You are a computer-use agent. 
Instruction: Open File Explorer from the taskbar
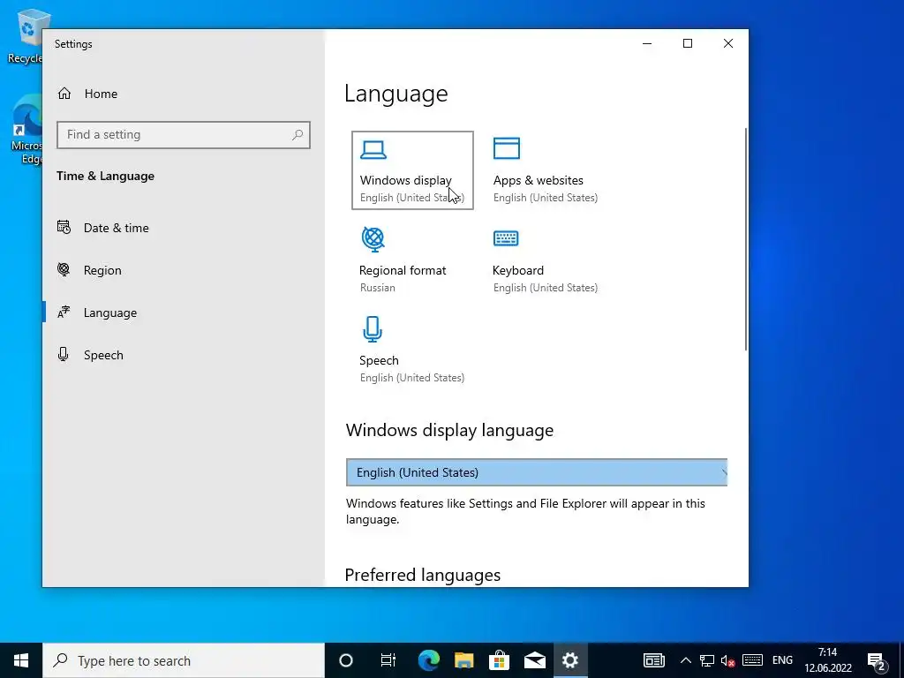coord(464,660)
